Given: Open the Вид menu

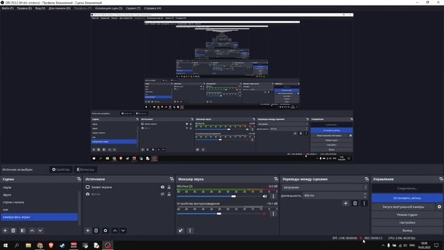Looking at the screenshot, I should (40, 8).
